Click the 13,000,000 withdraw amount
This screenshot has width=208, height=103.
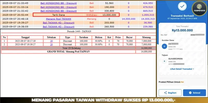[x=109, y=15]
